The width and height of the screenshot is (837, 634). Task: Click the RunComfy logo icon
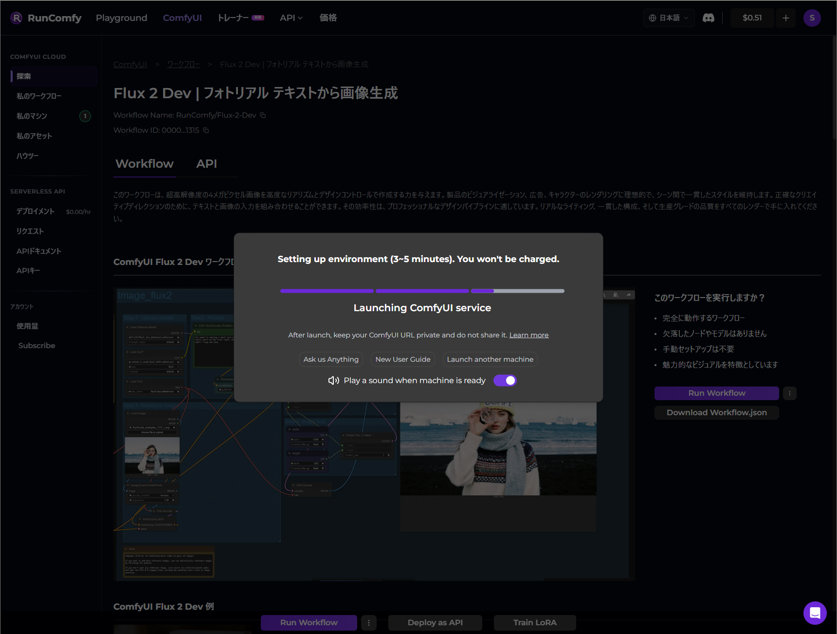pyautogui.click(x=16, y=18)
